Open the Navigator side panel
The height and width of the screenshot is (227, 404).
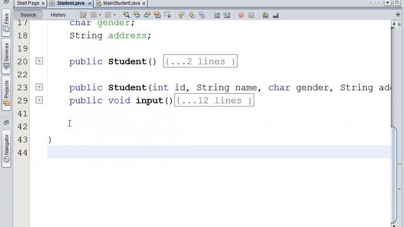(6, 149)
